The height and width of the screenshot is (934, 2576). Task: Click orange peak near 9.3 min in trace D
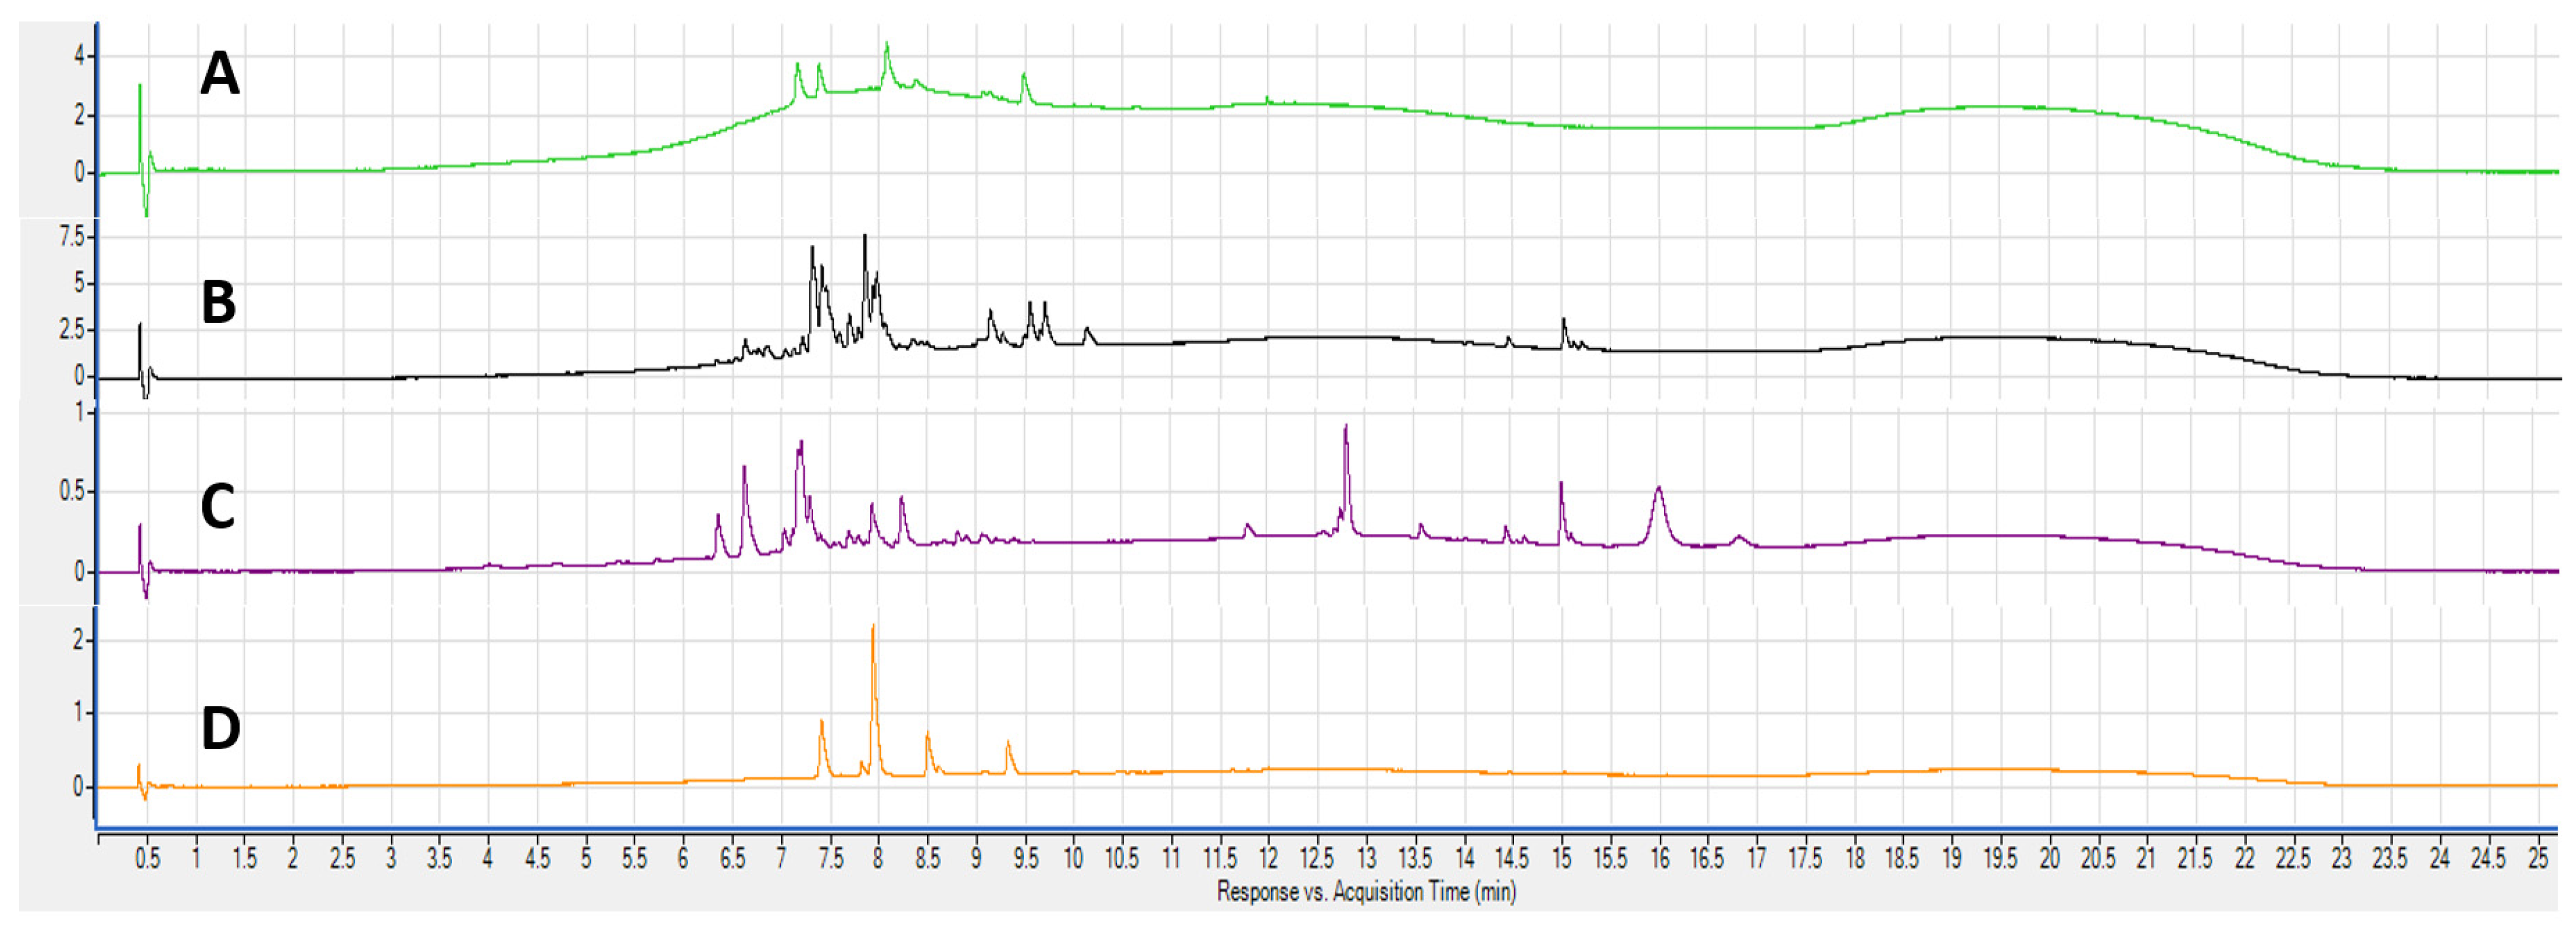(1008, 746)
